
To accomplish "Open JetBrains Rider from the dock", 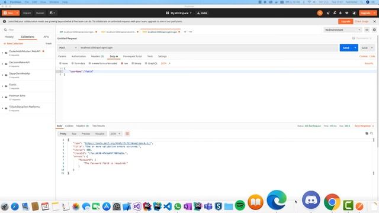I will pos(147,206).
